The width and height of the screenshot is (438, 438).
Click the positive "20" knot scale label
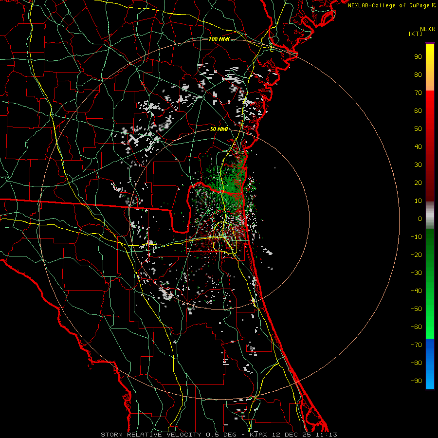point(418,183)
